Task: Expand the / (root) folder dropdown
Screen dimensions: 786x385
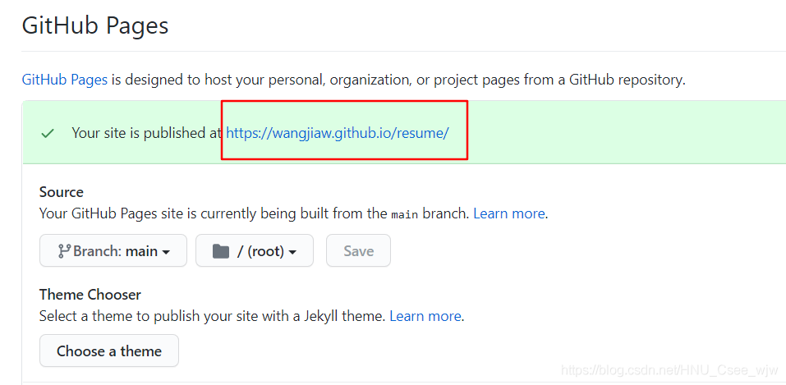Action: point(255,251)
